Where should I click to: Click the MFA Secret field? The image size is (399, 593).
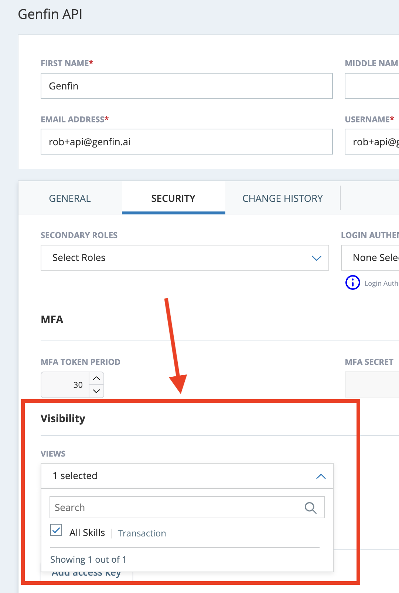pos(372,384)
